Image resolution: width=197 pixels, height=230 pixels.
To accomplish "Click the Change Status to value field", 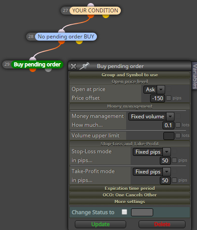I will tap(142, 212).
